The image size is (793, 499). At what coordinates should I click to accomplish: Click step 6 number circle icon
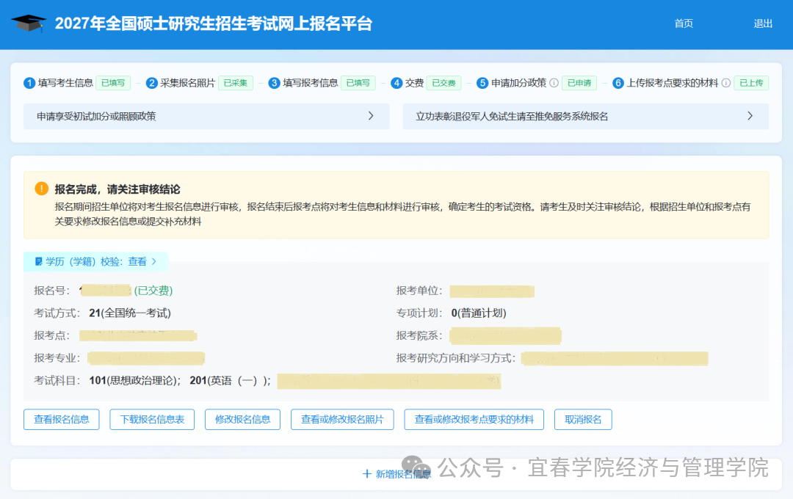click(x=618, y=83)
